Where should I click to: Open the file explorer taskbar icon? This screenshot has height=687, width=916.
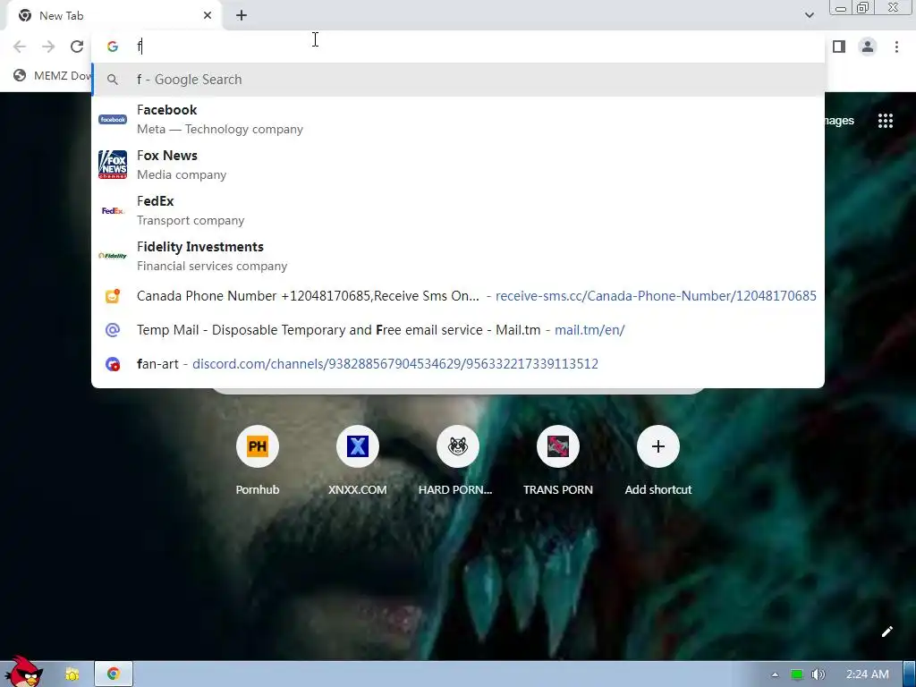(72, 674)
